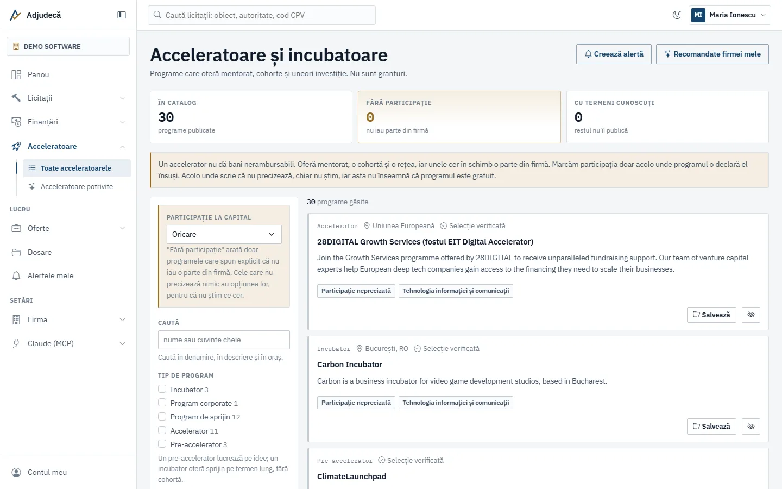Open the Finanțări menu item
The image size is (782, 489).
[x=68, y=122]
